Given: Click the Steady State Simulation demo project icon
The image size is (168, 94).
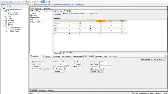Looking at the screenshot, I should pyautogui.click(x=4, y=9).
